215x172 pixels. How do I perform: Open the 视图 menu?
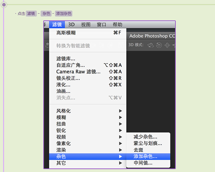(x=86, y=25)
